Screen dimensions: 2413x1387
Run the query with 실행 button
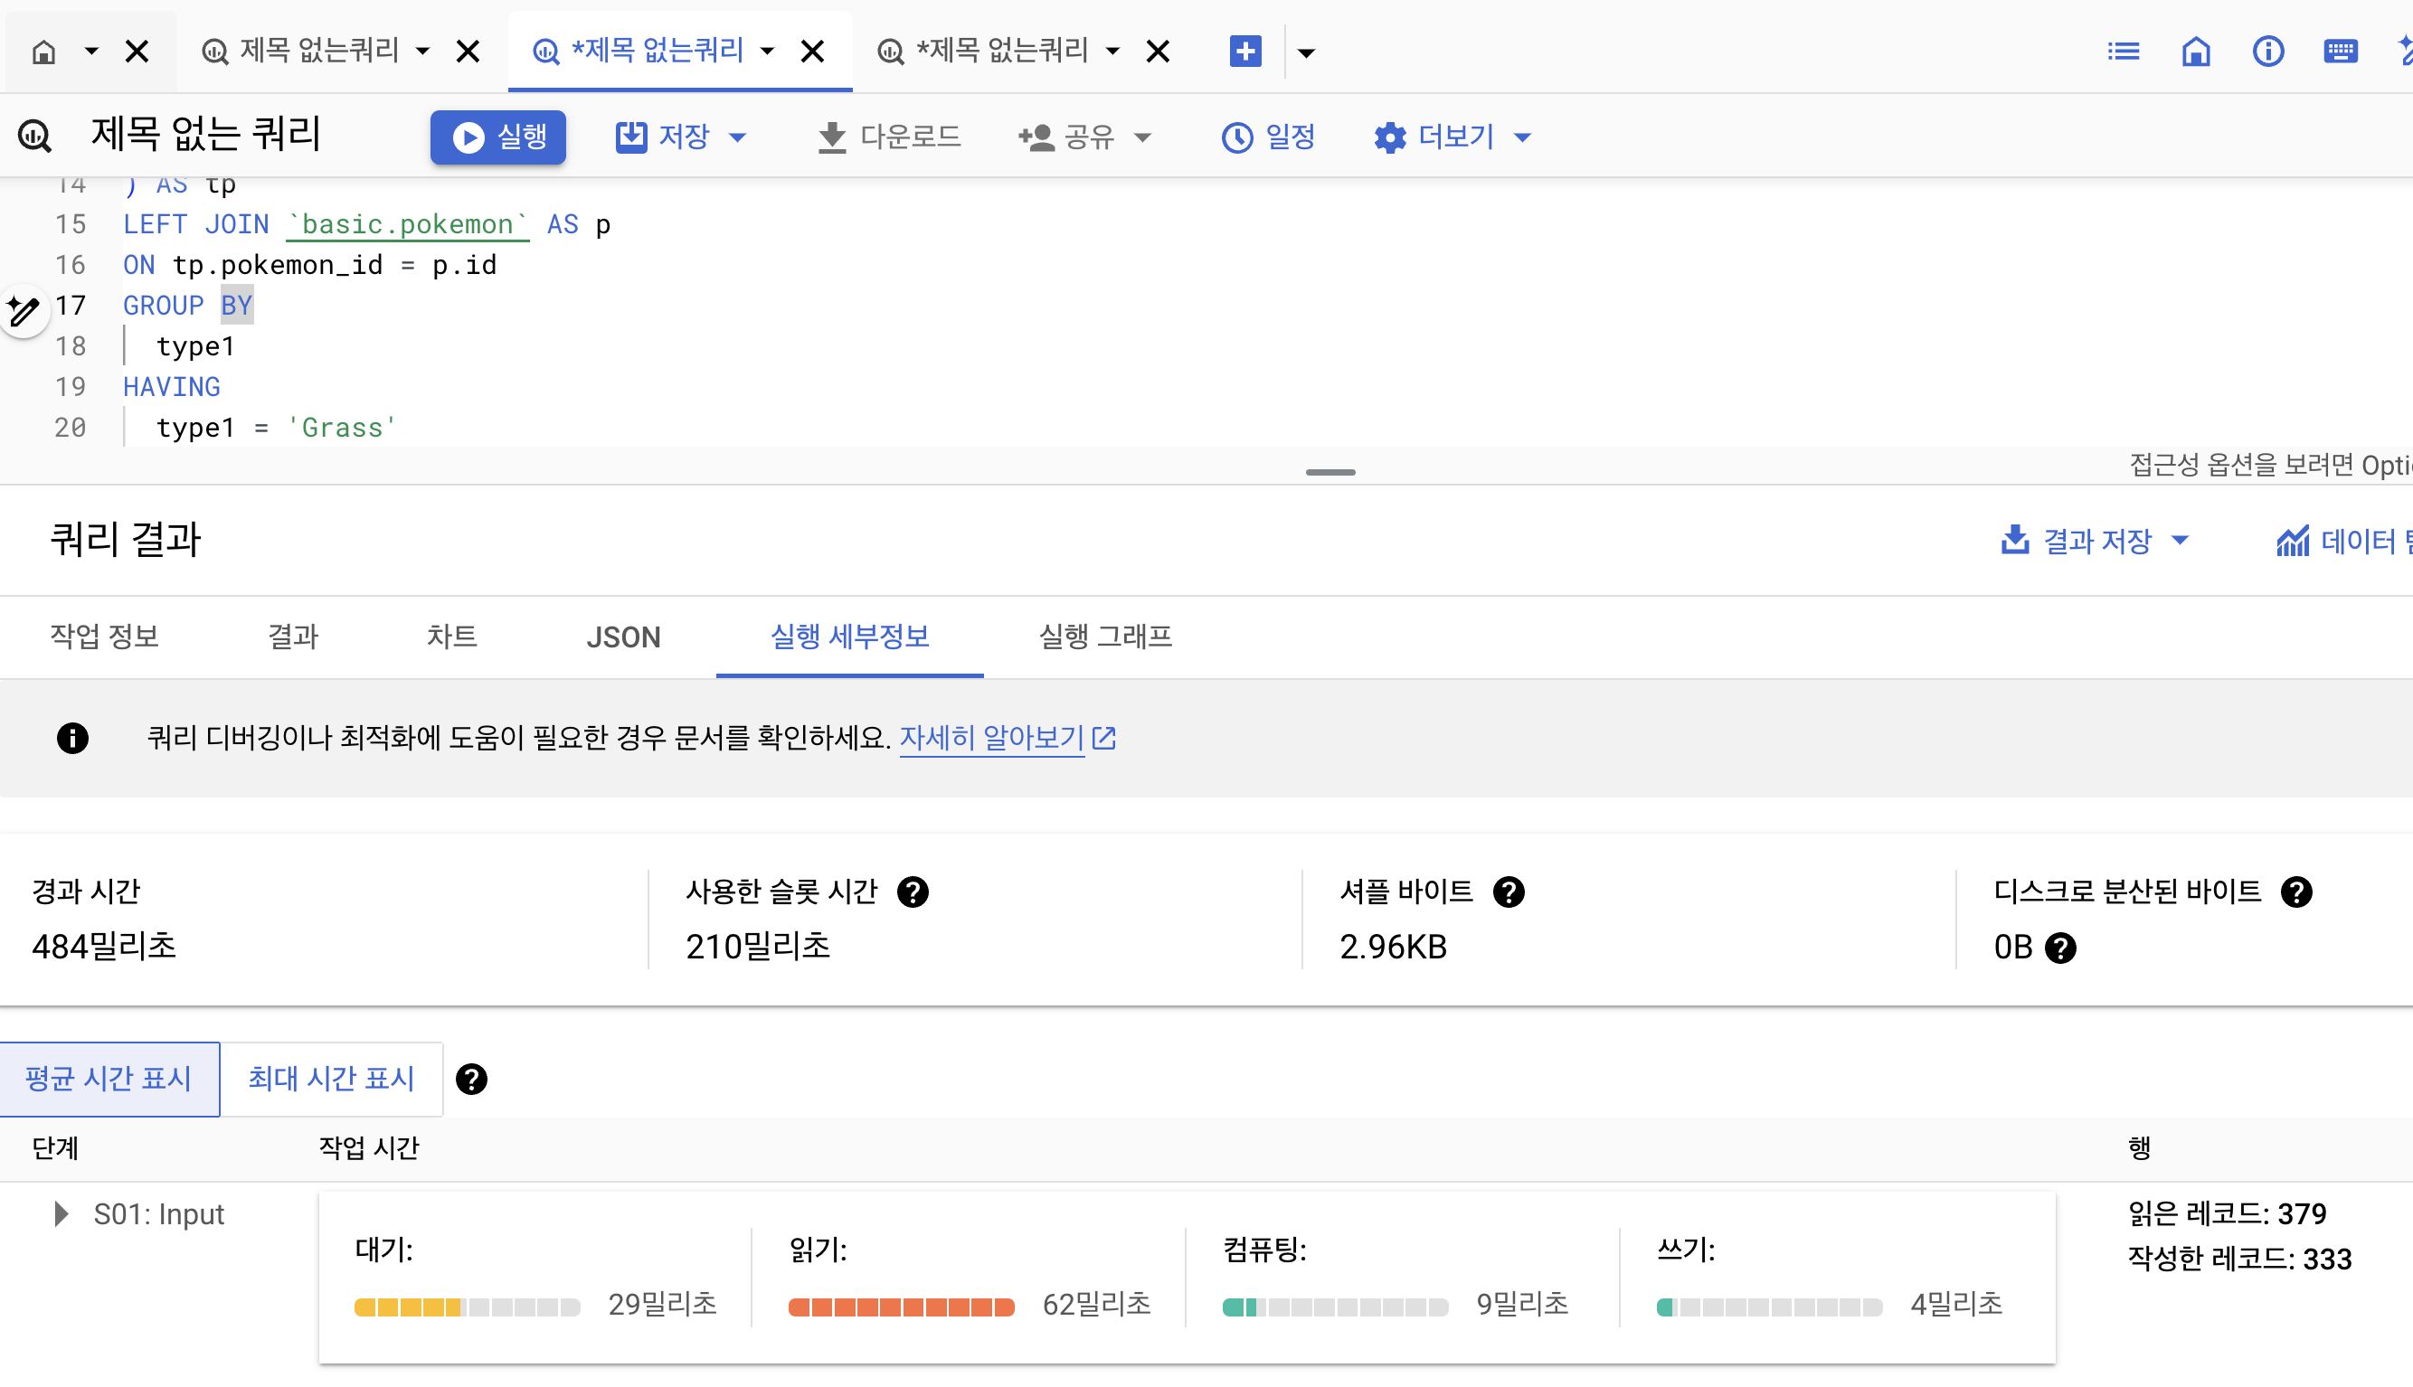pyautogui.click(x=498, y=137)
